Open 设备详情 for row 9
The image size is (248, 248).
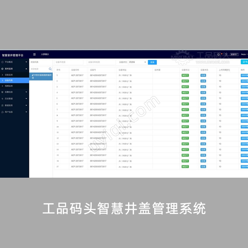244,121
